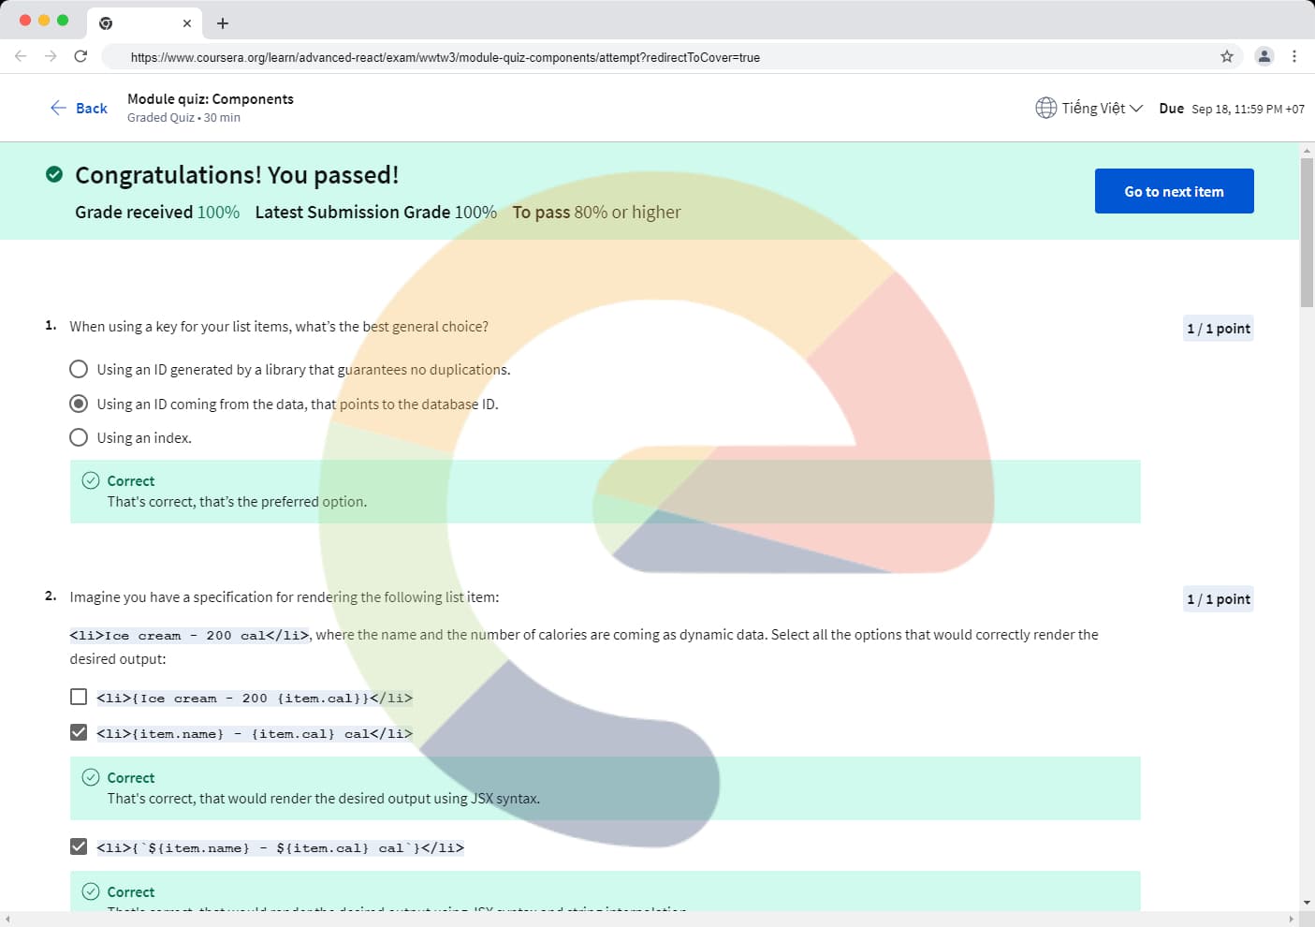The width and height of the screenshot is (1315, 927).
Task: Uncheck the template string interpolation option
Action: click(x=79, y=846)
